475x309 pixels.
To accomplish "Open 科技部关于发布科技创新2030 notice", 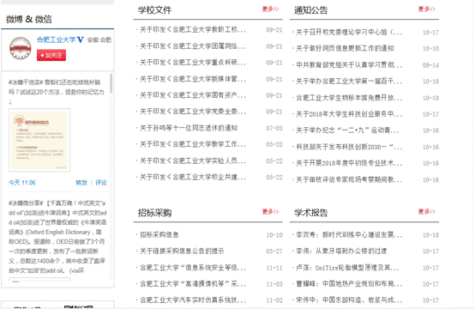I will click(x=349, y=147).
